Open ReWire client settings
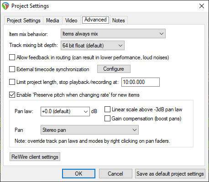This screenshot has width=209, height=182. tap(35, 157)
